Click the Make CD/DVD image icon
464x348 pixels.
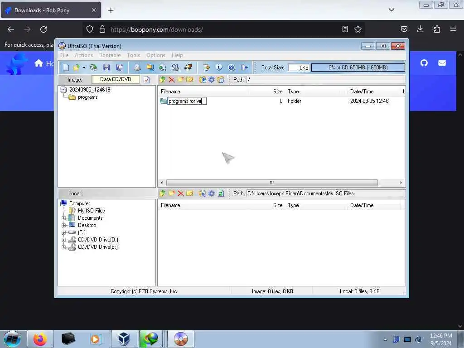click(137, 68)
